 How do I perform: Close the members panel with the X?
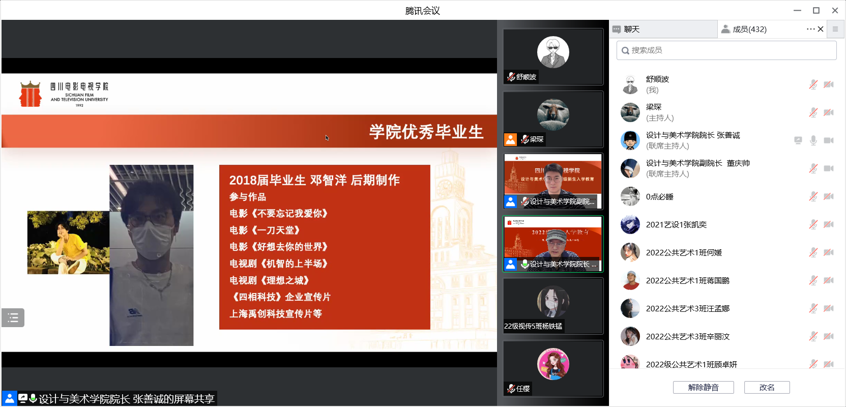click(821, 29)
